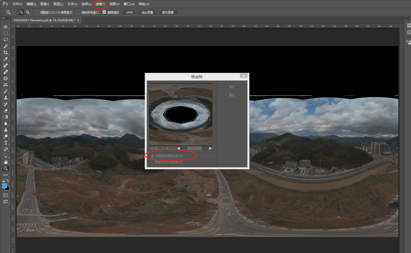411x253 pixels.
Task: Reset default foreground and background colors
Action: pyautogui.click(x=3, y=181)
